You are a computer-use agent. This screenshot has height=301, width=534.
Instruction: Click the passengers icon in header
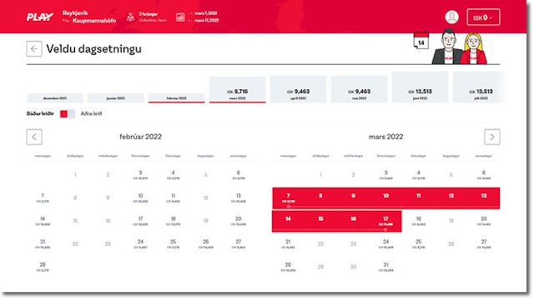point(130,17)
